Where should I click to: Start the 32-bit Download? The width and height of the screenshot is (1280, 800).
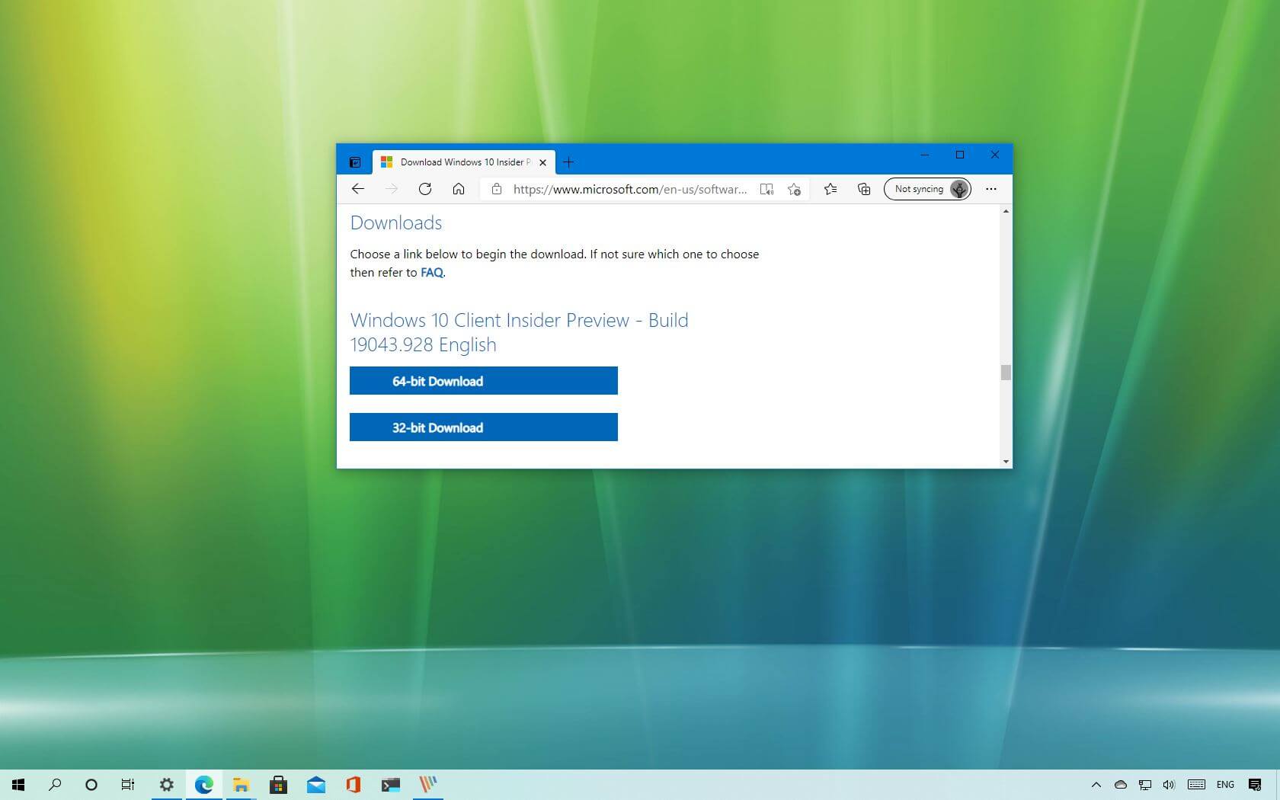pos(483,427)
